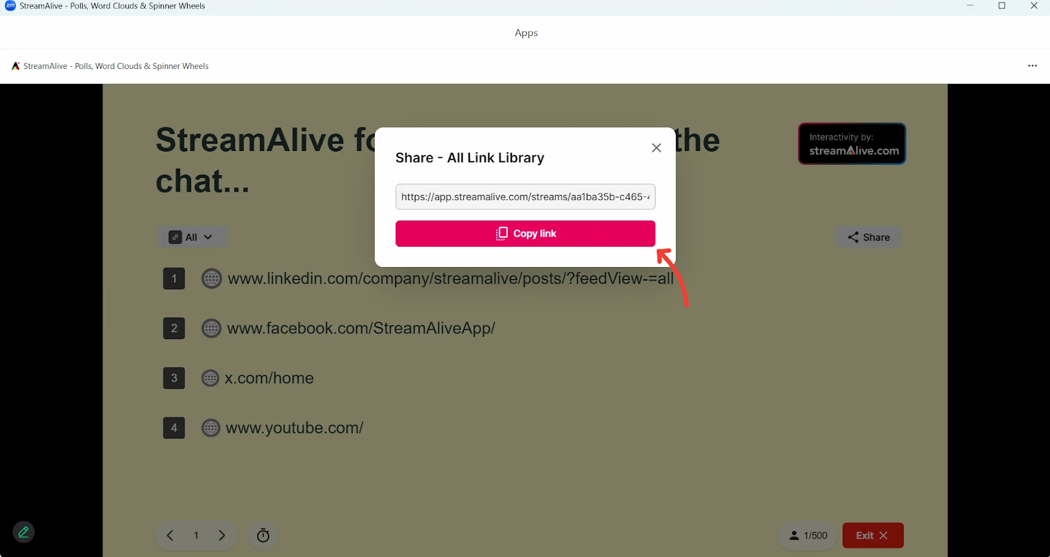1050x557 pixels.
Task: Click the globe icon beside the Facebook link
Action: click(211, 328)
